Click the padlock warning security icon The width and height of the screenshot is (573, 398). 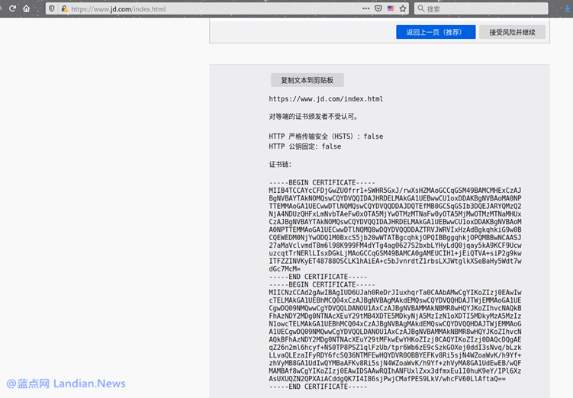tap(64, 9)
